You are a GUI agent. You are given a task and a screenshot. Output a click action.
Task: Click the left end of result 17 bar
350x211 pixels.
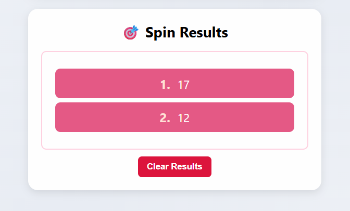tap(63, 83)
